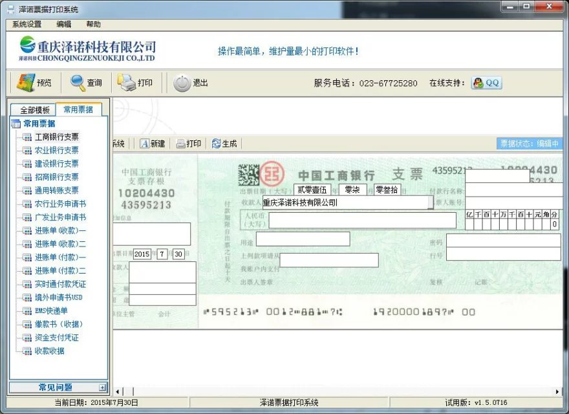This screenshot has width=569, height=414.
Task: Select the 进账单(收款)一 template icon
Action: 27,231
